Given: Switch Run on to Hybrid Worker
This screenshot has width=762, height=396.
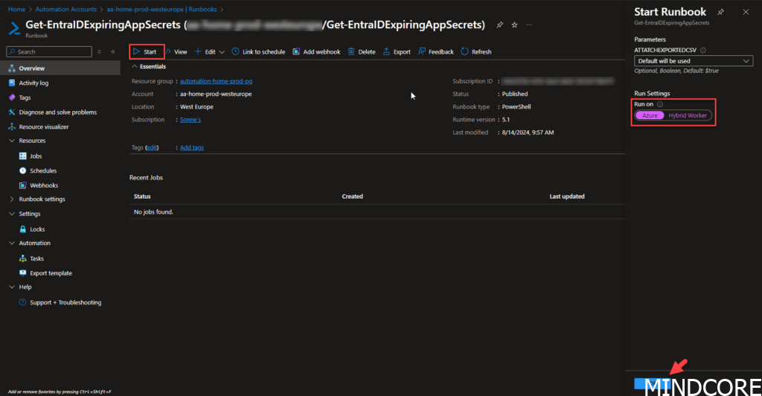Looking at the screenshot, I should coord(688,115).
